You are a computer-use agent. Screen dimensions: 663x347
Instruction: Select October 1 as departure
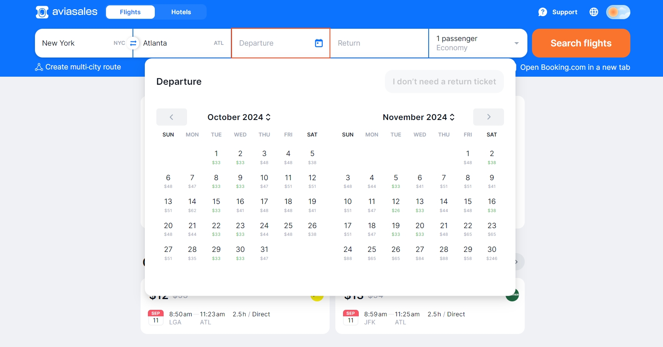(x=216, y=157)
